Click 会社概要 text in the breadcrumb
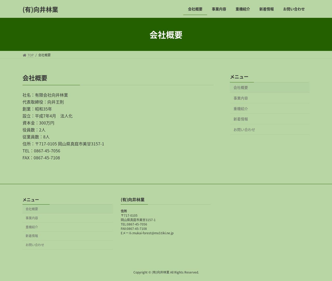This screenshot has height=281, width=332. (44, 55)
